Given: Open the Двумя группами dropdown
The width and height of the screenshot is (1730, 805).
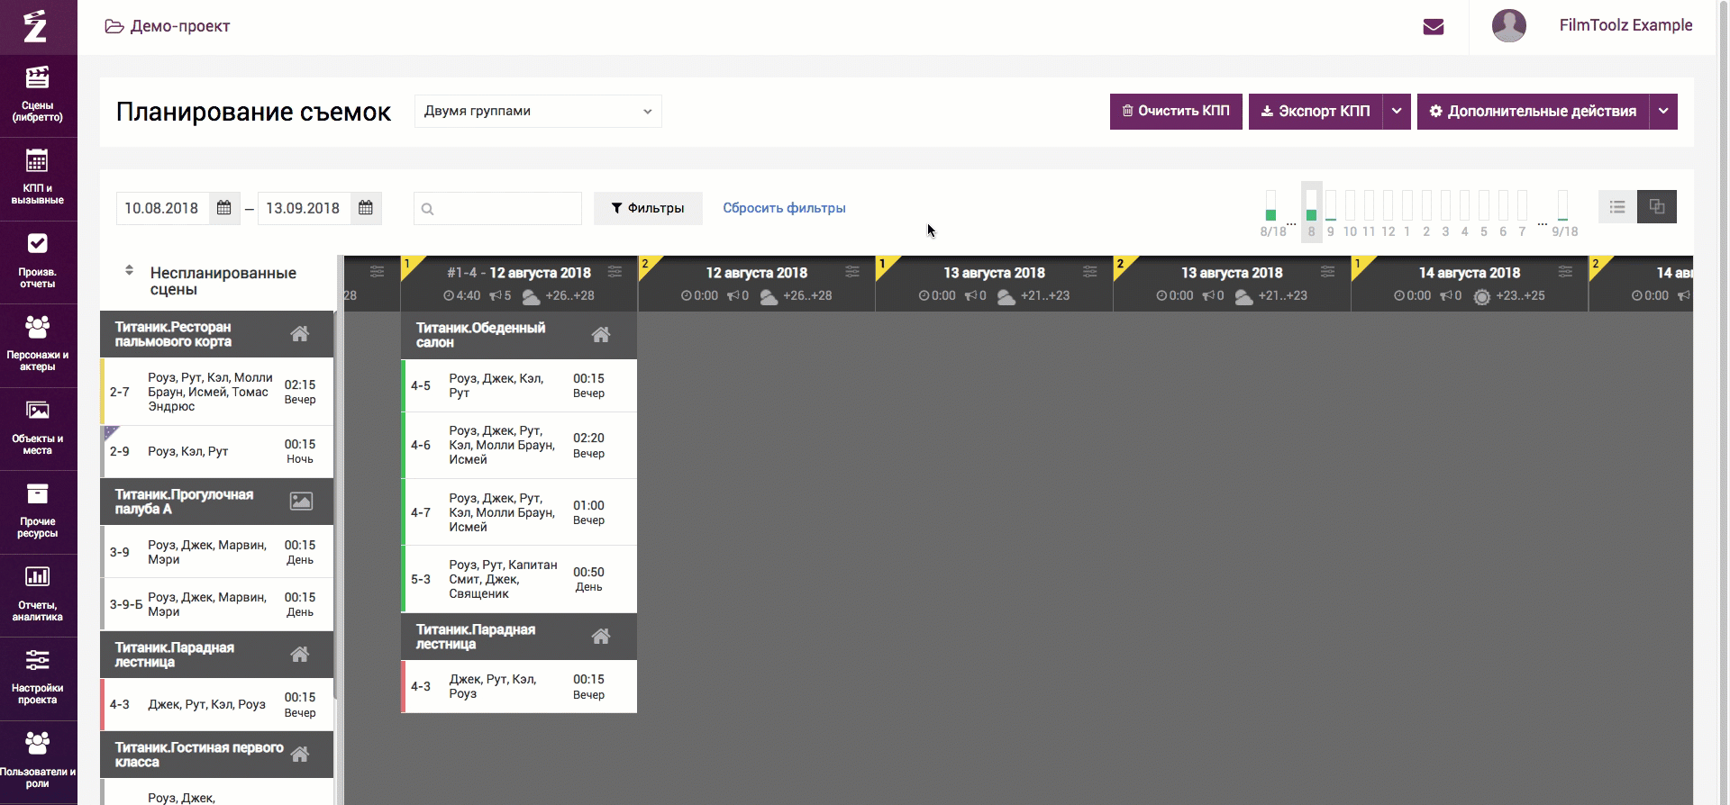Looking at the screenshot, I should point(538,111).
